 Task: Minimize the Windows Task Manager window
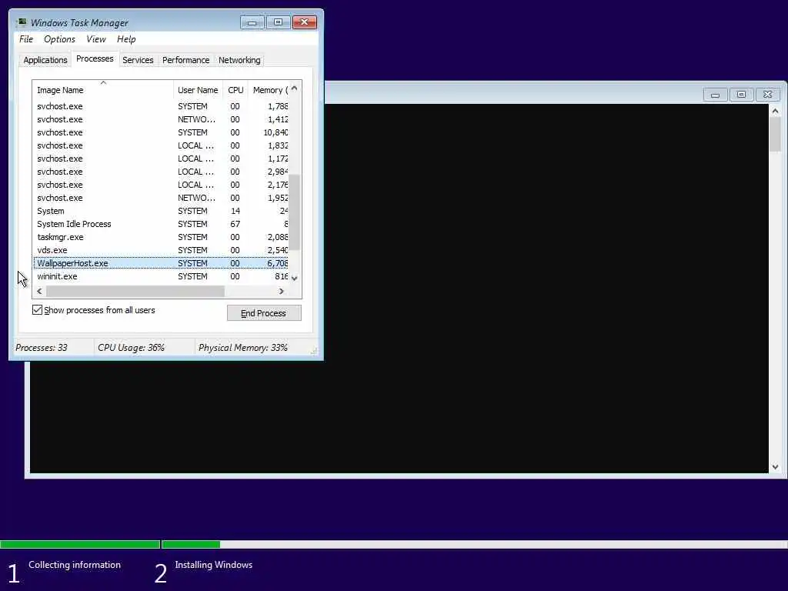[x=252, y=22]
